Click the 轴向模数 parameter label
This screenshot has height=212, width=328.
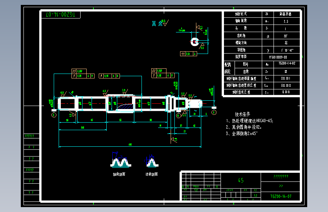pyautogui.click(x=241, y=21)
